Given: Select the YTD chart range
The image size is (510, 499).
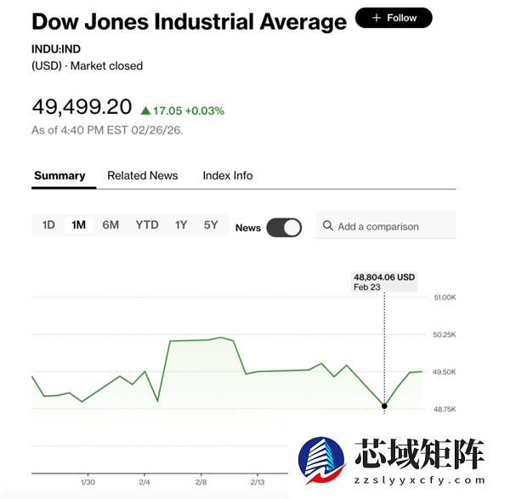Looking at the screenshot, I should (147, 225).
